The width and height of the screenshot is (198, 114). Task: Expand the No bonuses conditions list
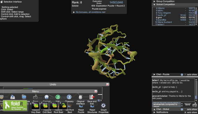(74, 12)
